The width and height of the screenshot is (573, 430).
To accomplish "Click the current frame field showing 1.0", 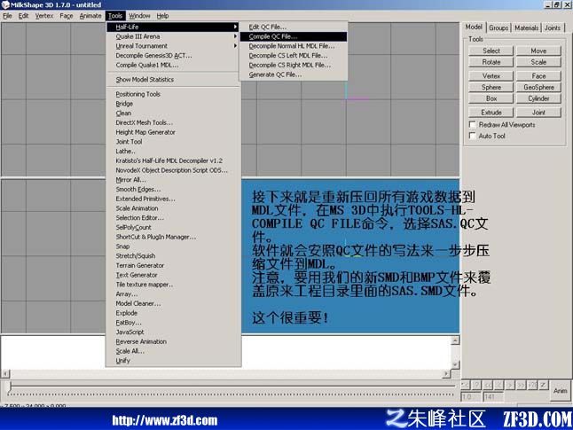I will pyautogui.click(x=471, y=397).
